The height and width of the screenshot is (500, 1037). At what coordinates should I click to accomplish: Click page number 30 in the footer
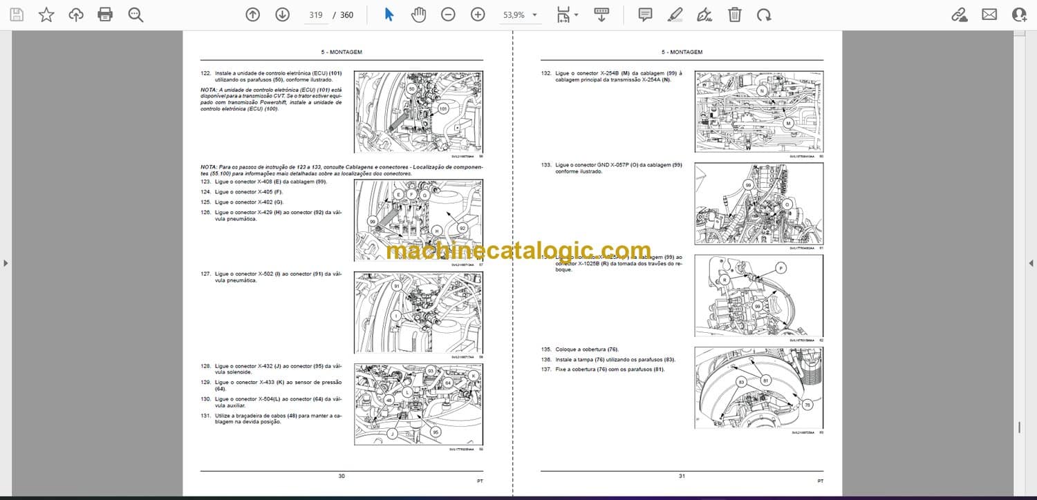point(342,476)
